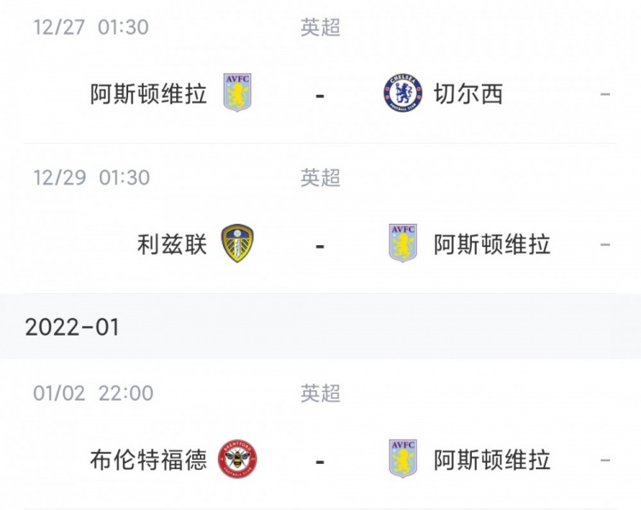Open 阿斯顿维拉 away team in 12/29 match
This screenshot has height=510, width=641.
click(x=492, y=244)
